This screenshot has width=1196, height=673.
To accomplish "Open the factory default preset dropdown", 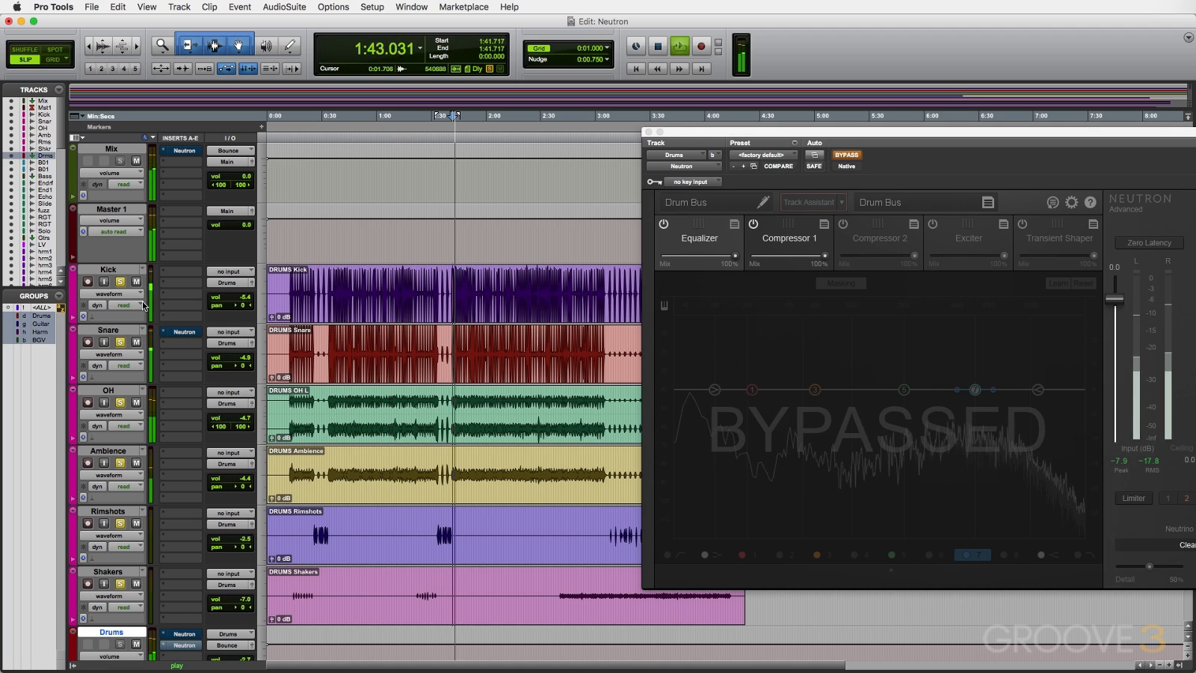I will tap(763, 155).
